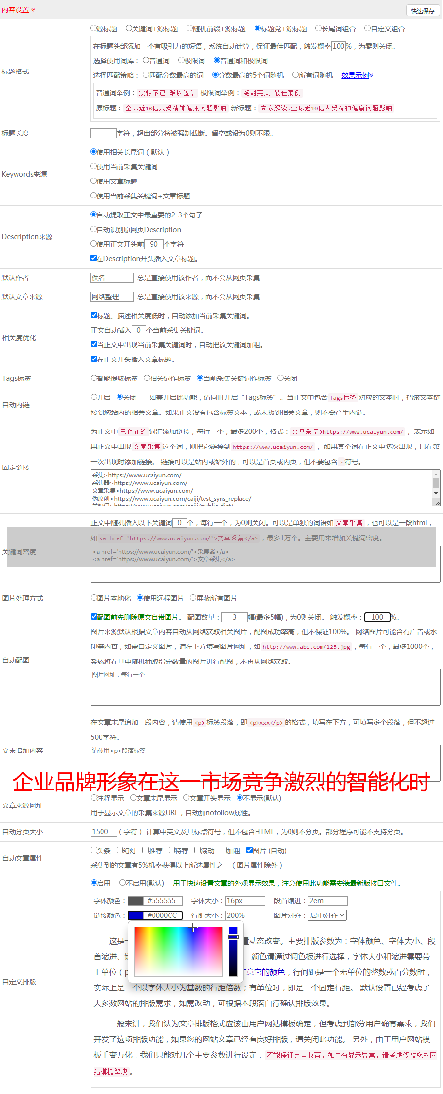Open the 图片对齐 dropdown
This screenshot has width=443, height=1094.
pos(328,915)
